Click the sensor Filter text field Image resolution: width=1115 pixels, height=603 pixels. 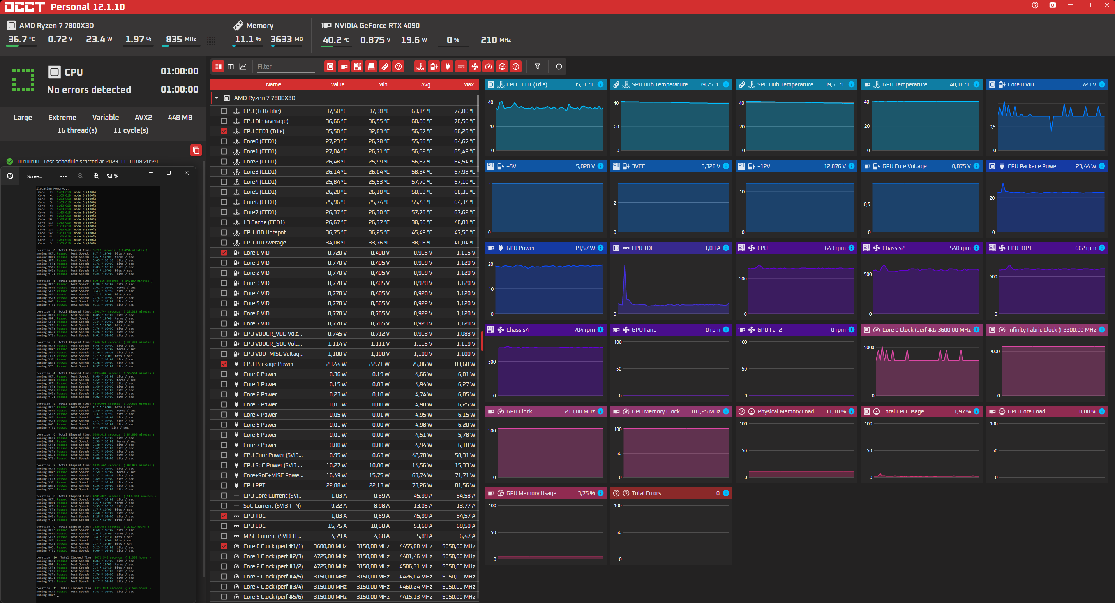pos(285,67)
